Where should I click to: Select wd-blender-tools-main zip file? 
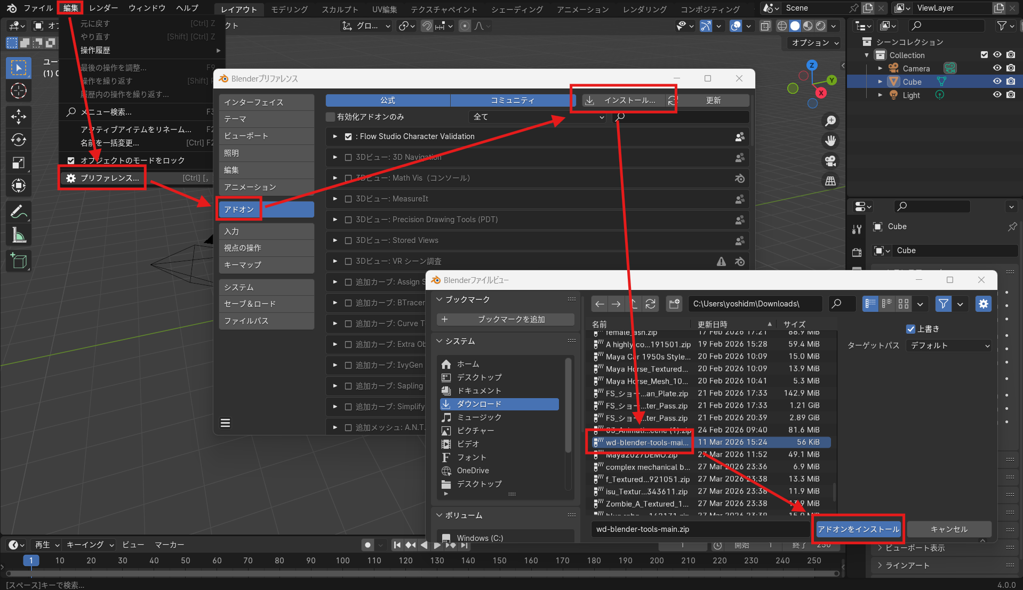[646, 442]
